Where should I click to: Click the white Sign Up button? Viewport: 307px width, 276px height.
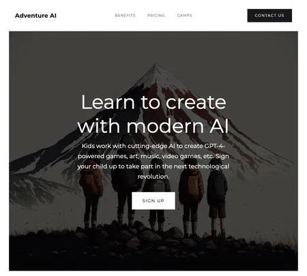pos(153,201)
